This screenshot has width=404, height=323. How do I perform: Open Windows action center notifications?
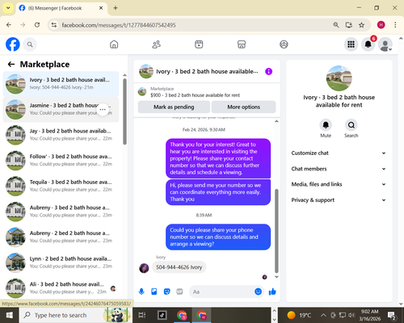(392, 316)
